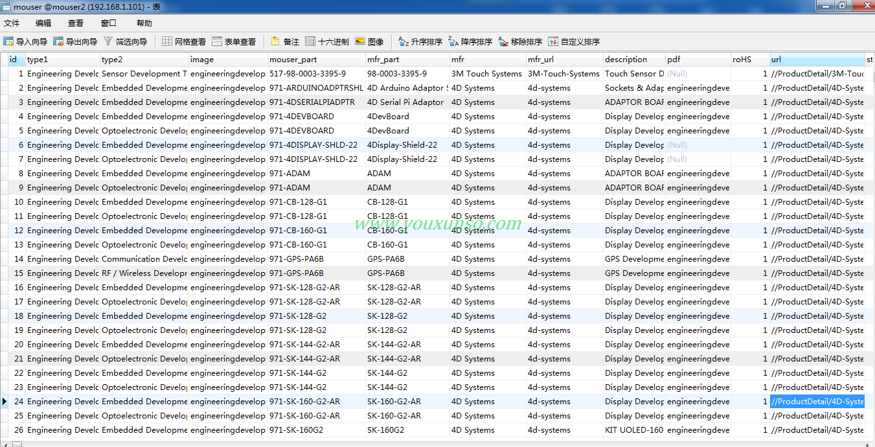Open the 窗口 menu
875x447 pixels.
[x=109, y=23]
